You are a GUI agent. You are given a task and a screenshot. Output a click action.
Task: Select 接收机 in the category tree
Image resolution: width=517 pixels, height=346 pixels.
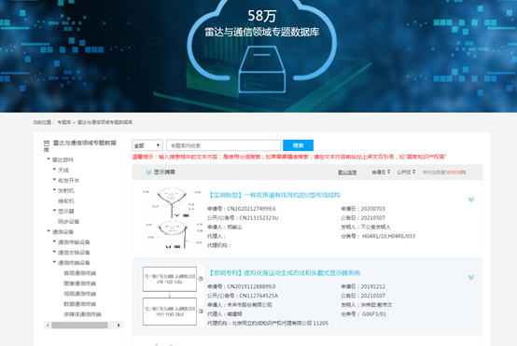(x=66, y=201)
